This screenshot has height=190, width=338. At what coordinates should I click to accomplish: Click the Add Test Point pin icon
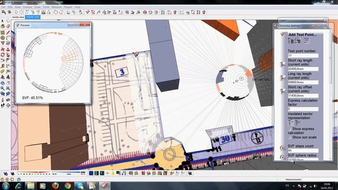[283, 34]
